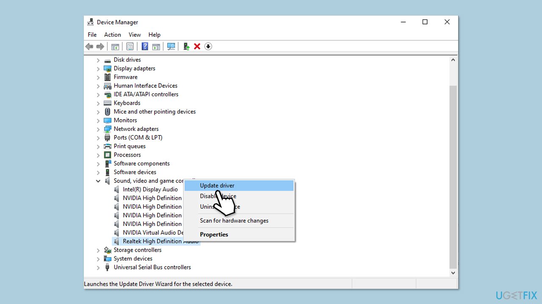Open the File menu

[x=92, y=35]
